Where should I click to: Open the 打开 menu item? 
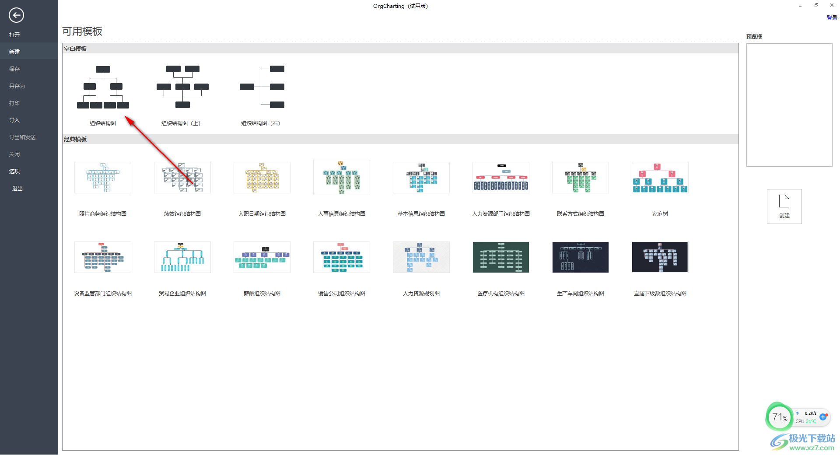point(14,35)
